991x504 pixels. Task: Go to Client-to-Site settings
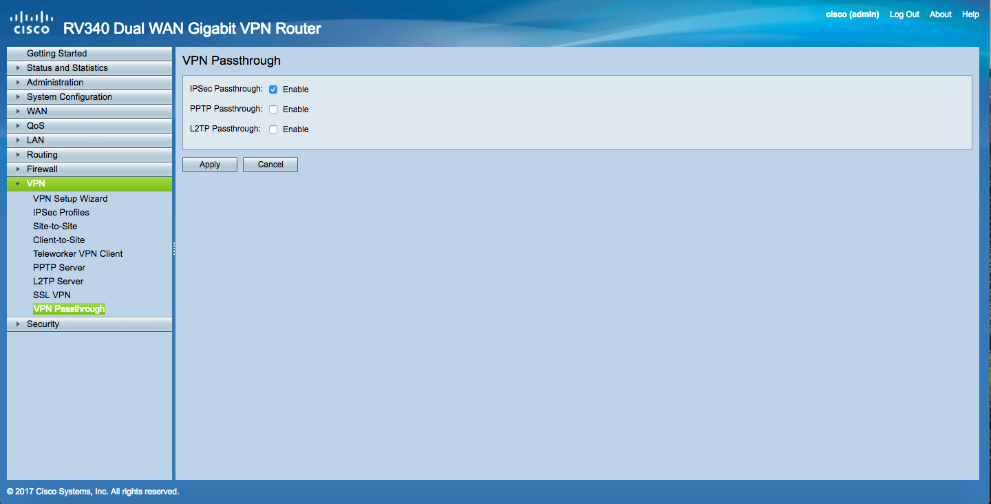click(59, 240)
